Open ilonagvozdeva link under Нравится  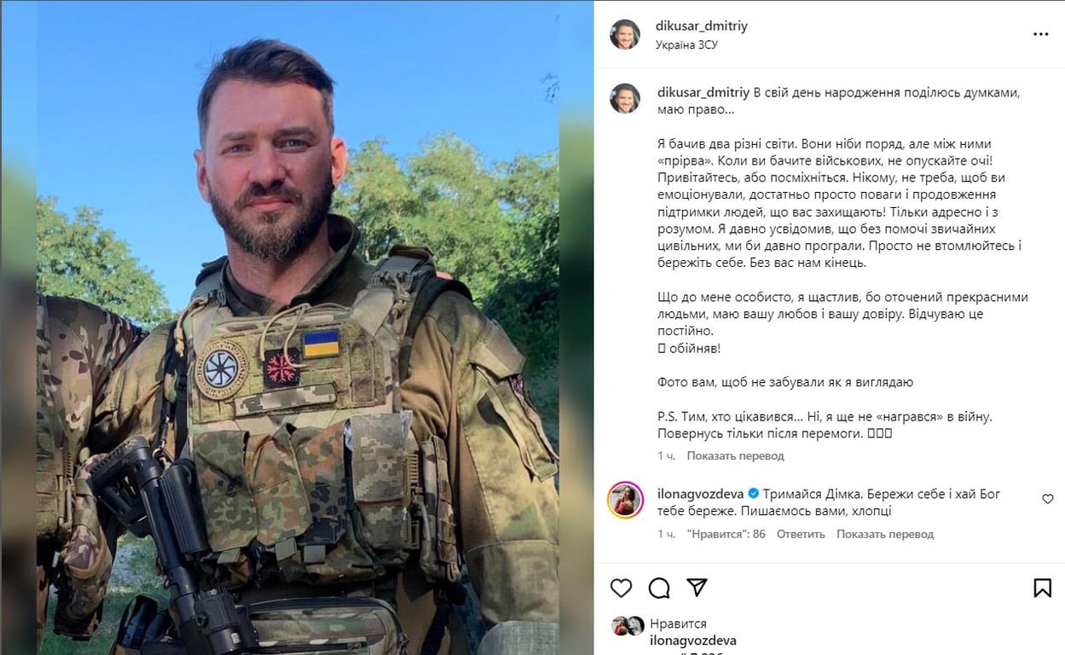point(692,641)
